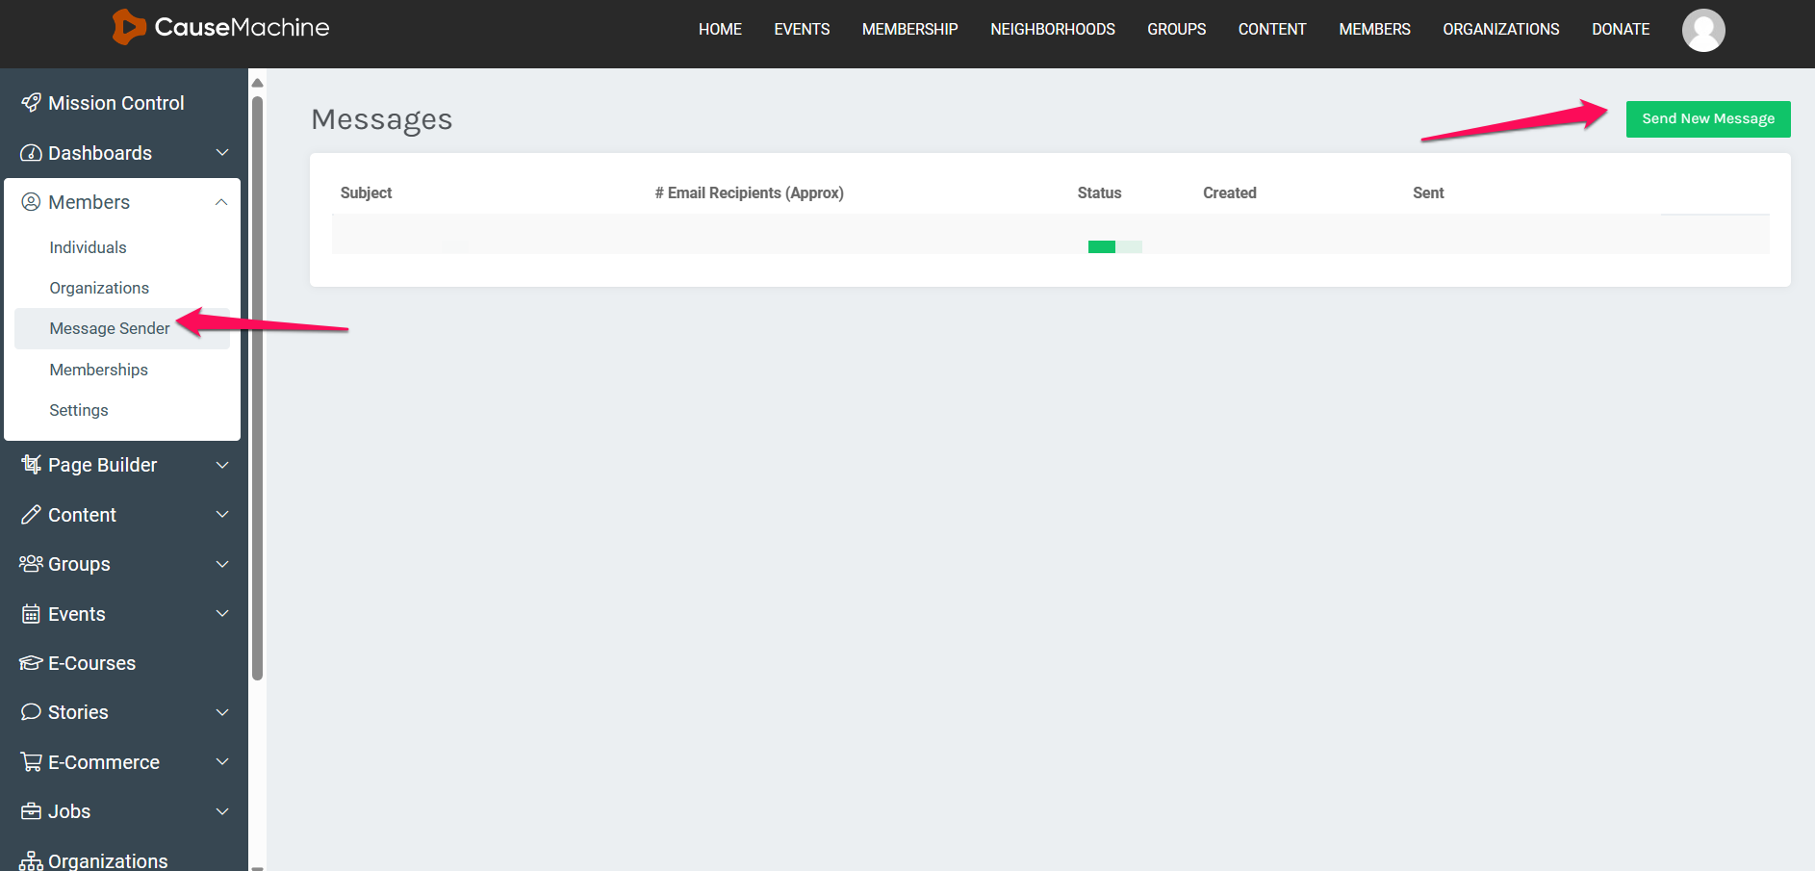Open NEIGHBORHOODS in the top navigation
The height and width of the screenshot is (871, 1815).
1053,30
